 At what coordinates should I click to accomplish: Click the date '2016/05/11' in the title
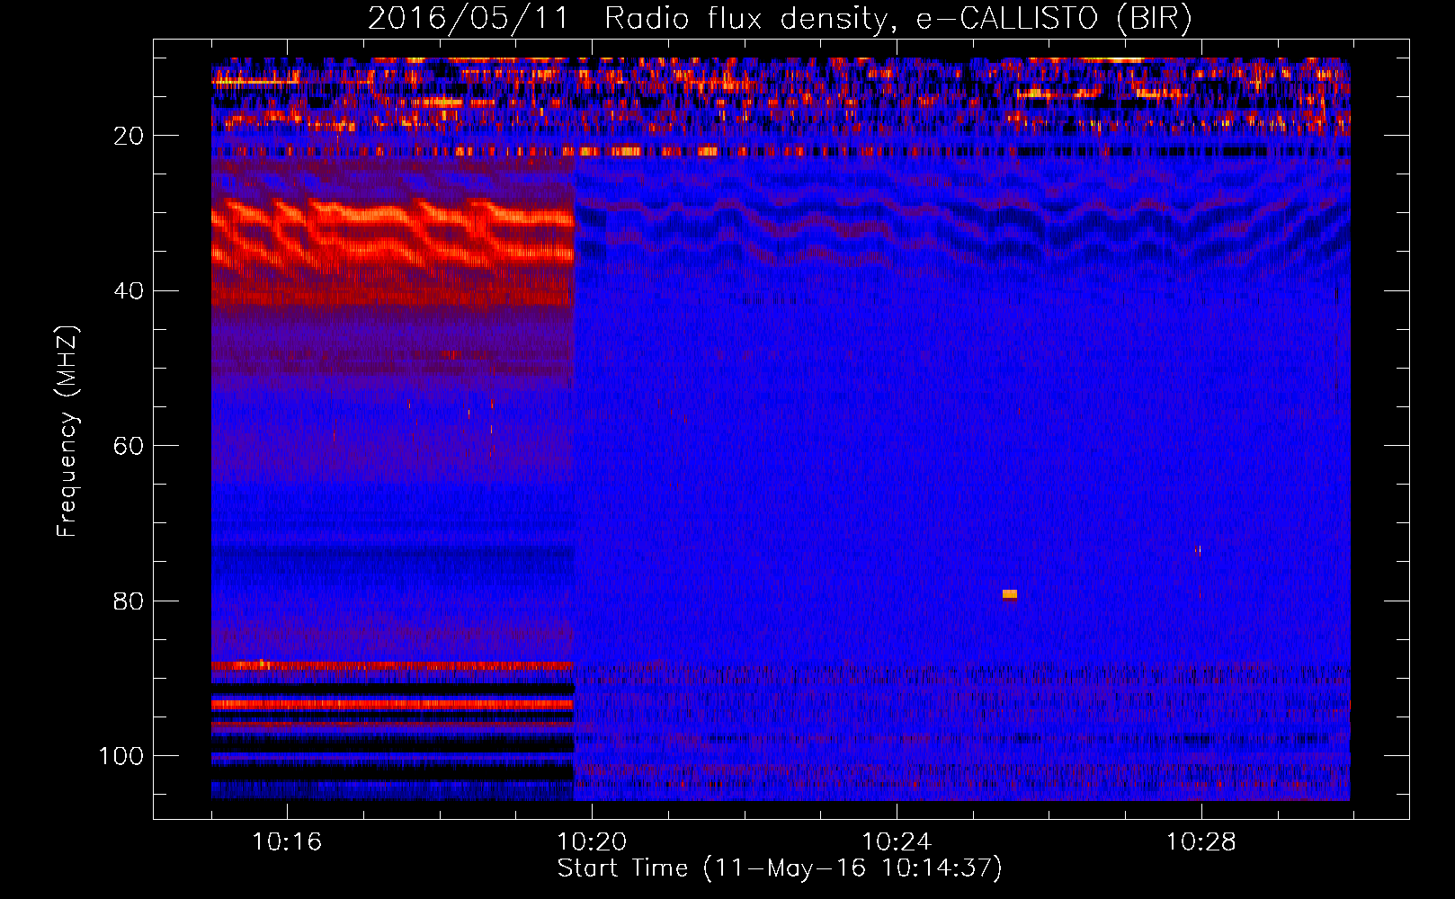(x=469, y=19)
